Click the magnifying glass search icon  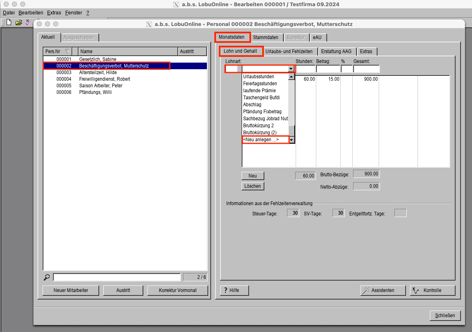47,277
